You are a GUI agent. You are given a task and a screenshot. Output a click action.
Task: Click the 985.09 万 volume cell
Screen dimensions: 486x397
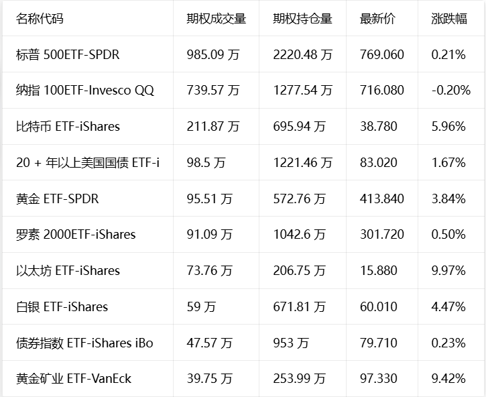point(213,54)
